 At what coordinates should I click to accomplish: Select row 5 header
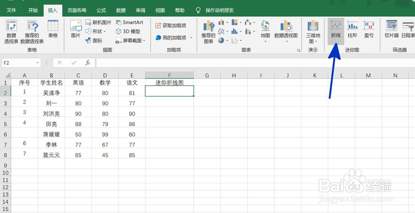5,124
